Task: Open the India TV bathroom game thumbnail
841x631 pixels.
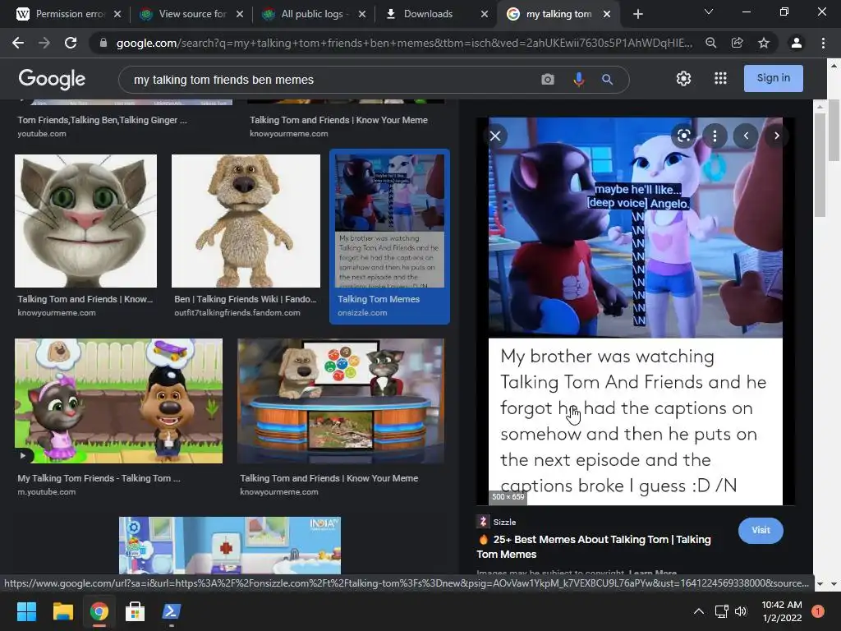Action: pyautogui.click(x=230, y=546)
